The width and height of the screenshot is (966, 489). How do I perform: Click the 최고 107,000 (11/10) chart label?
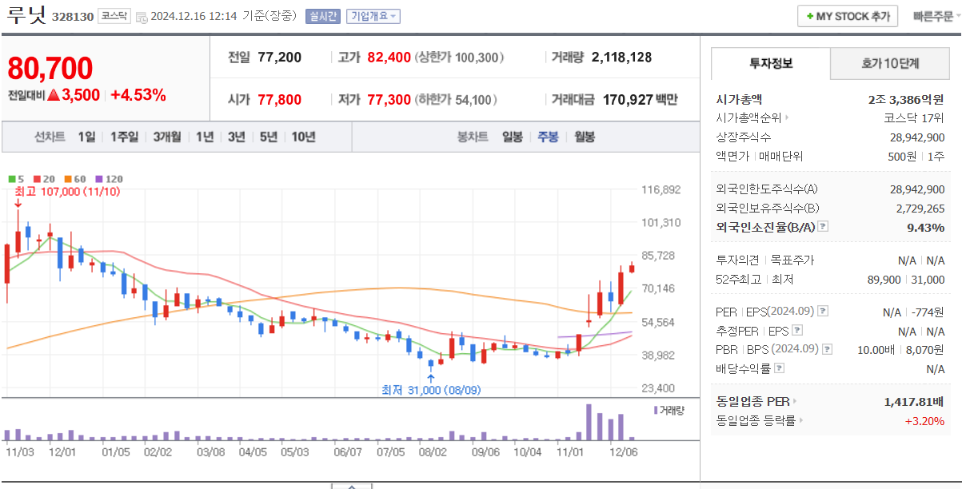tap(67, 192)
